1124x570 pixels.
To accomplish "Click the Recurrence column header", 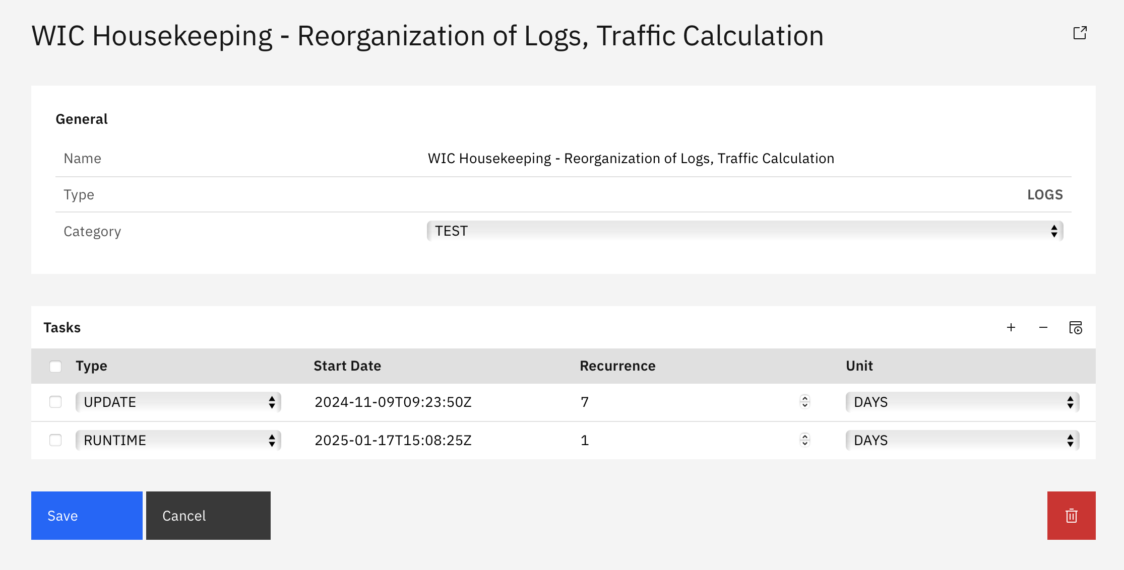I will pyautogui.click(x=617, y=366).
